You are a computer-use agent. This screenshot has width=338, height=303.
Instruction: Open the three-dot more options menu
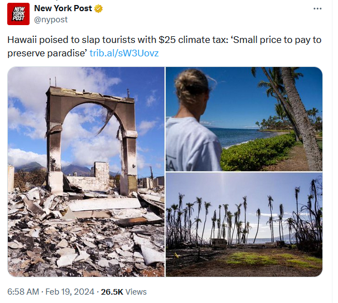coord(317,8)
